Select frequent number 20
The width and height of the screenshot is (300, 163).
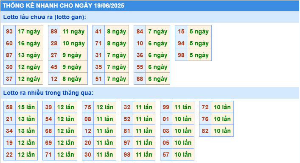(88, 143)
